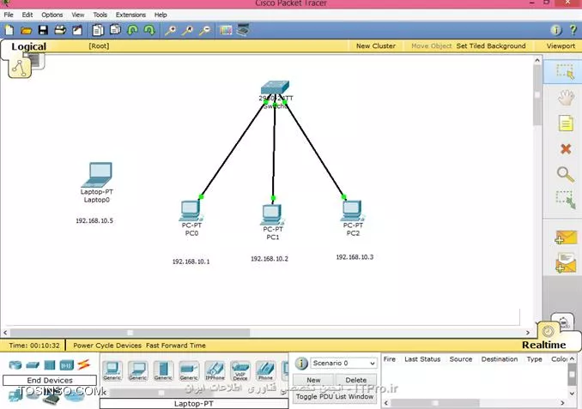Select the 2950-24TT switch on canvas
The width and height of the screenshot is (582, 409).
click(275, 87)
